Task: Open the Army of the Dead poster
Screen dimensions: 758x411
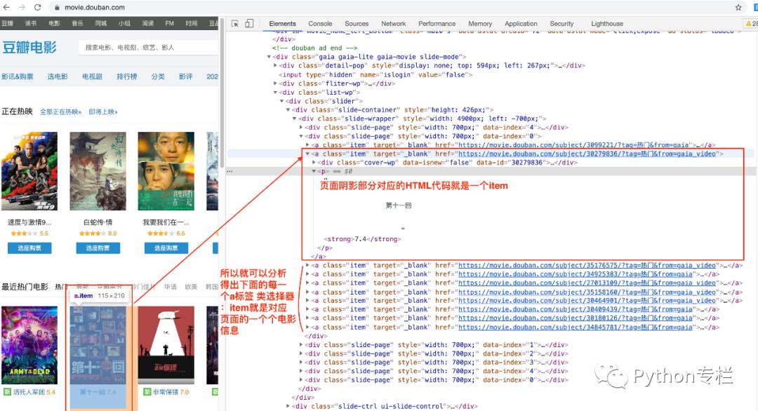Action: click(x=29, y=345)
